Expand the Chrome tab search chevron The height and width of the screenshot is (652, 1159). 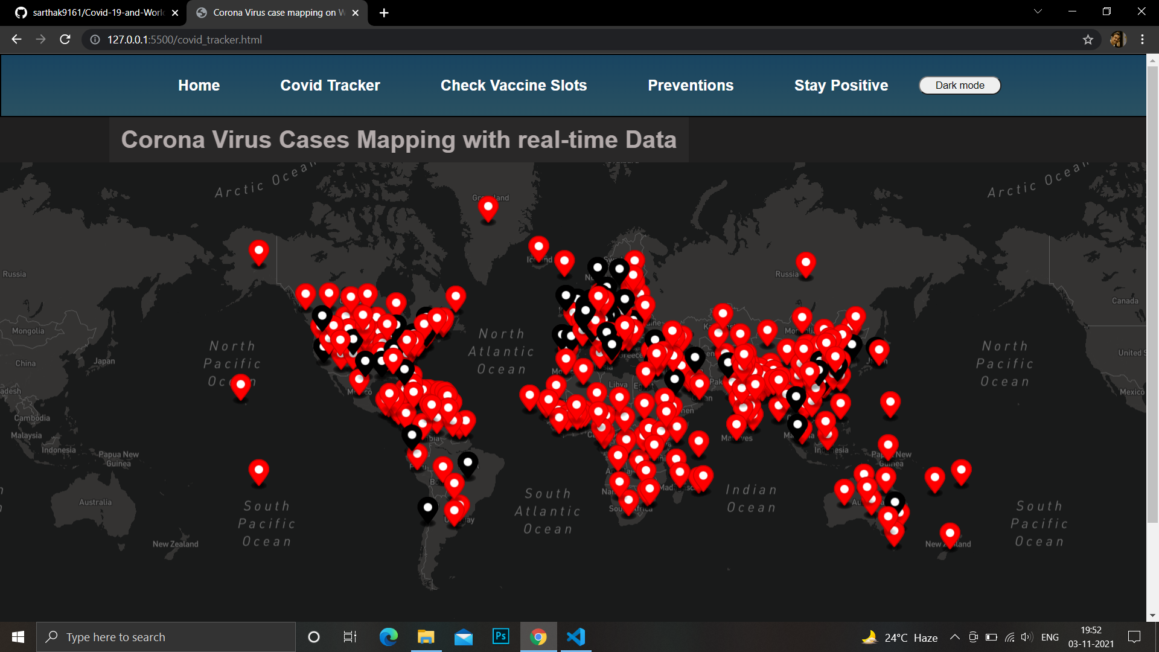click(x=1038, y=11)
